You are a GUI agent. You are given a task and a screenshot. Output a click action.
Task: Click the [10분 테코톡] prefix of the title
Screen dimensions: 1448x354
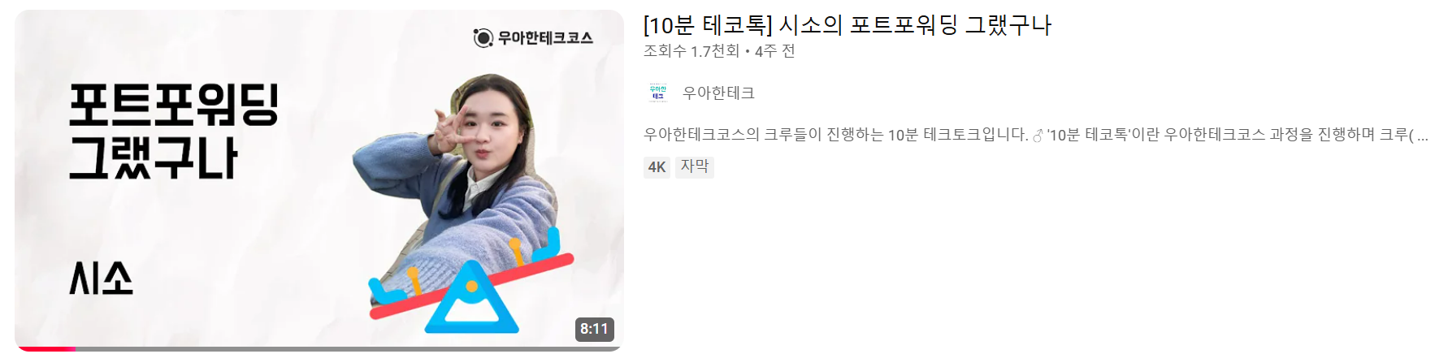click(708, 25)
